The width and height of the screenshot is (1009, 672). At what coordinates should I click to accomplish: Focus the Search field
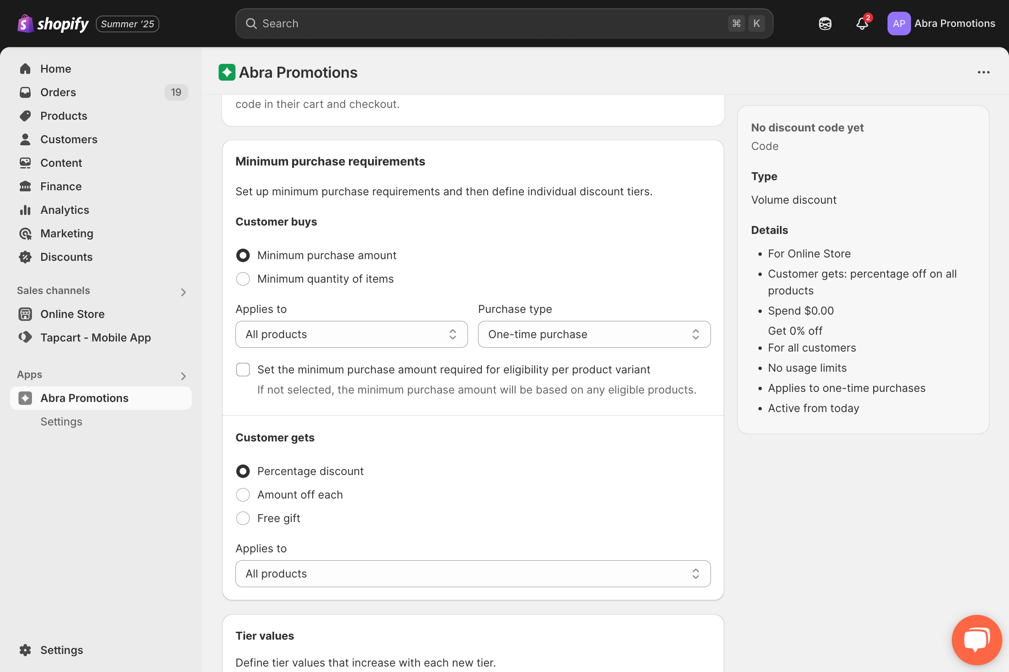point(504,24)
